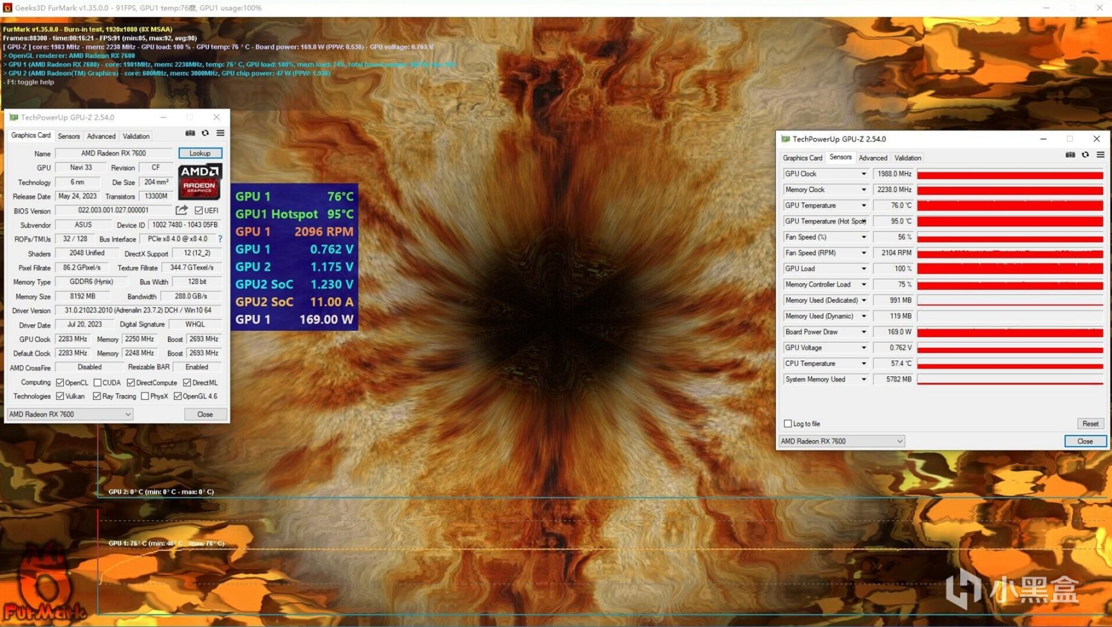Open the GPU Voltage sensor dropdown arrow
Screen dimensions: 1112x627
(864, 348)
